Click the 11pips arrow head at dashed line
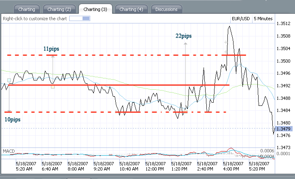 coord(53,56)
